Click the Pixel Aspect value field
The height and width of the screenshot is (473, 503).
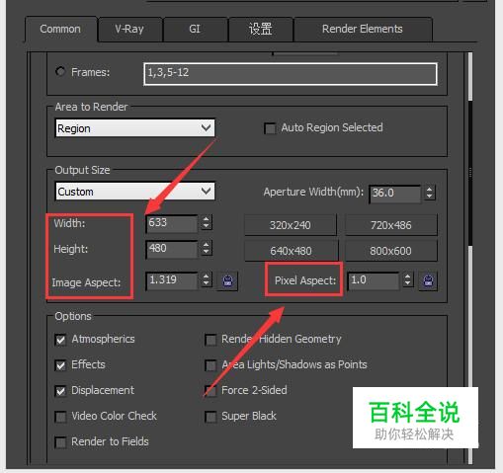pos(373,280)
